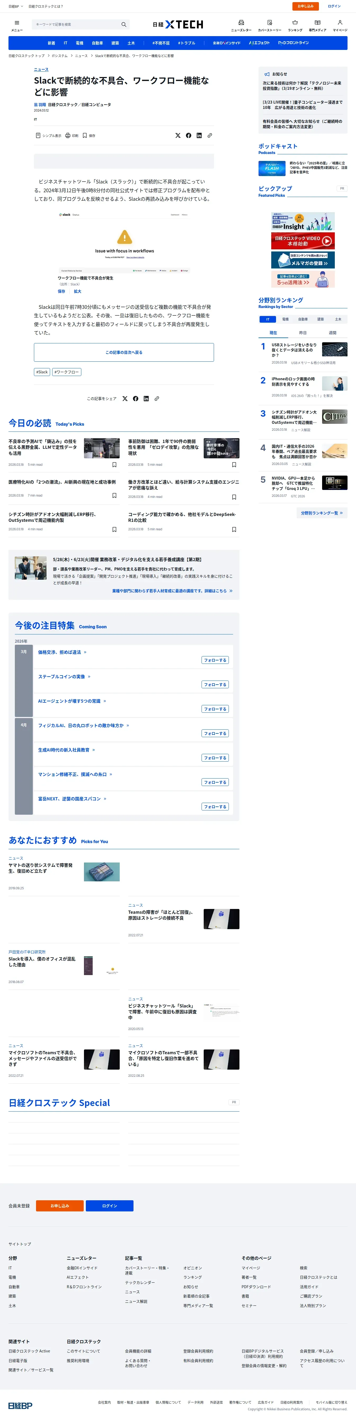Click the ログイン link at the top right
This screenshot has height=1422, width=356.
[334, 6]
